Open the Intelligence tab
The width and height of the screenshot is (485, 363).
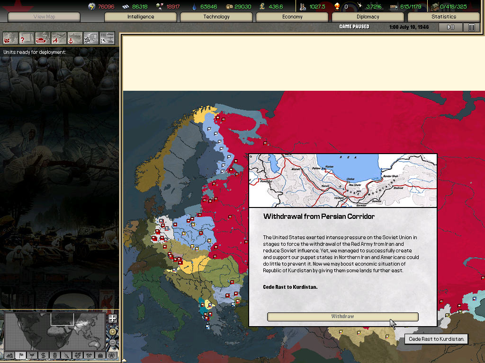click(141, 17)
